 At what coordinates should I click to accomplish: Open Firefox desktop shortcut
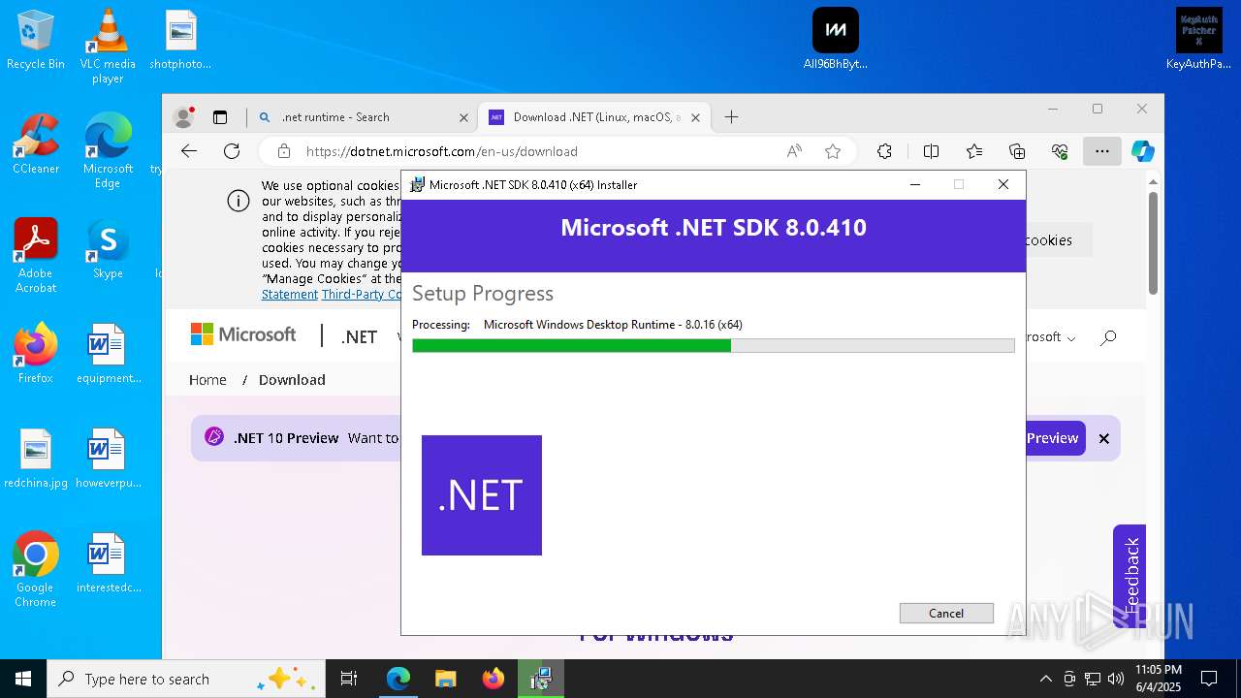tap(36, 353)
